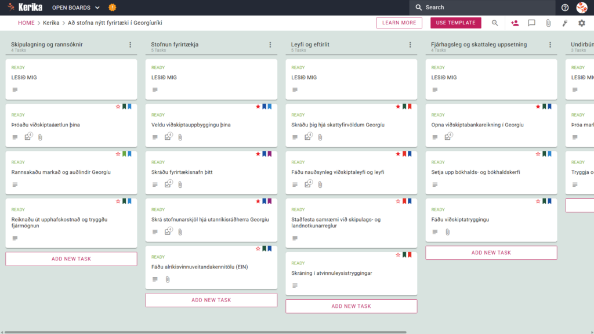Viewport: 594px width, 334px height.
Task: Click green tag on Þróaðu viðskiptaáætlun þína card
Action: (124, 107)
